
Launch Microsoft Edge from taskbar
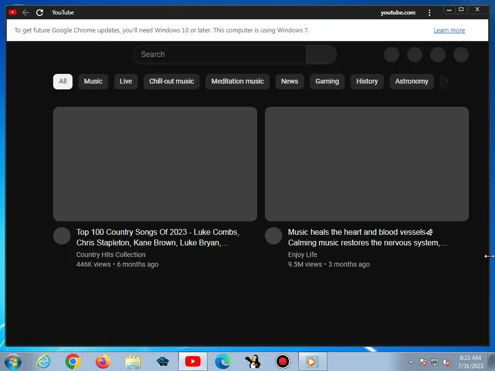pos(222,361)
